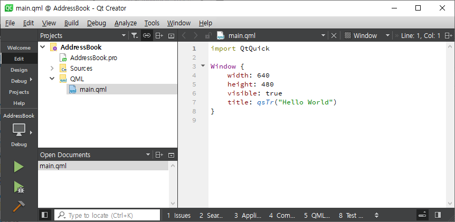Open the Edit menu
This screenshot has width=455, height=222.
29,23
